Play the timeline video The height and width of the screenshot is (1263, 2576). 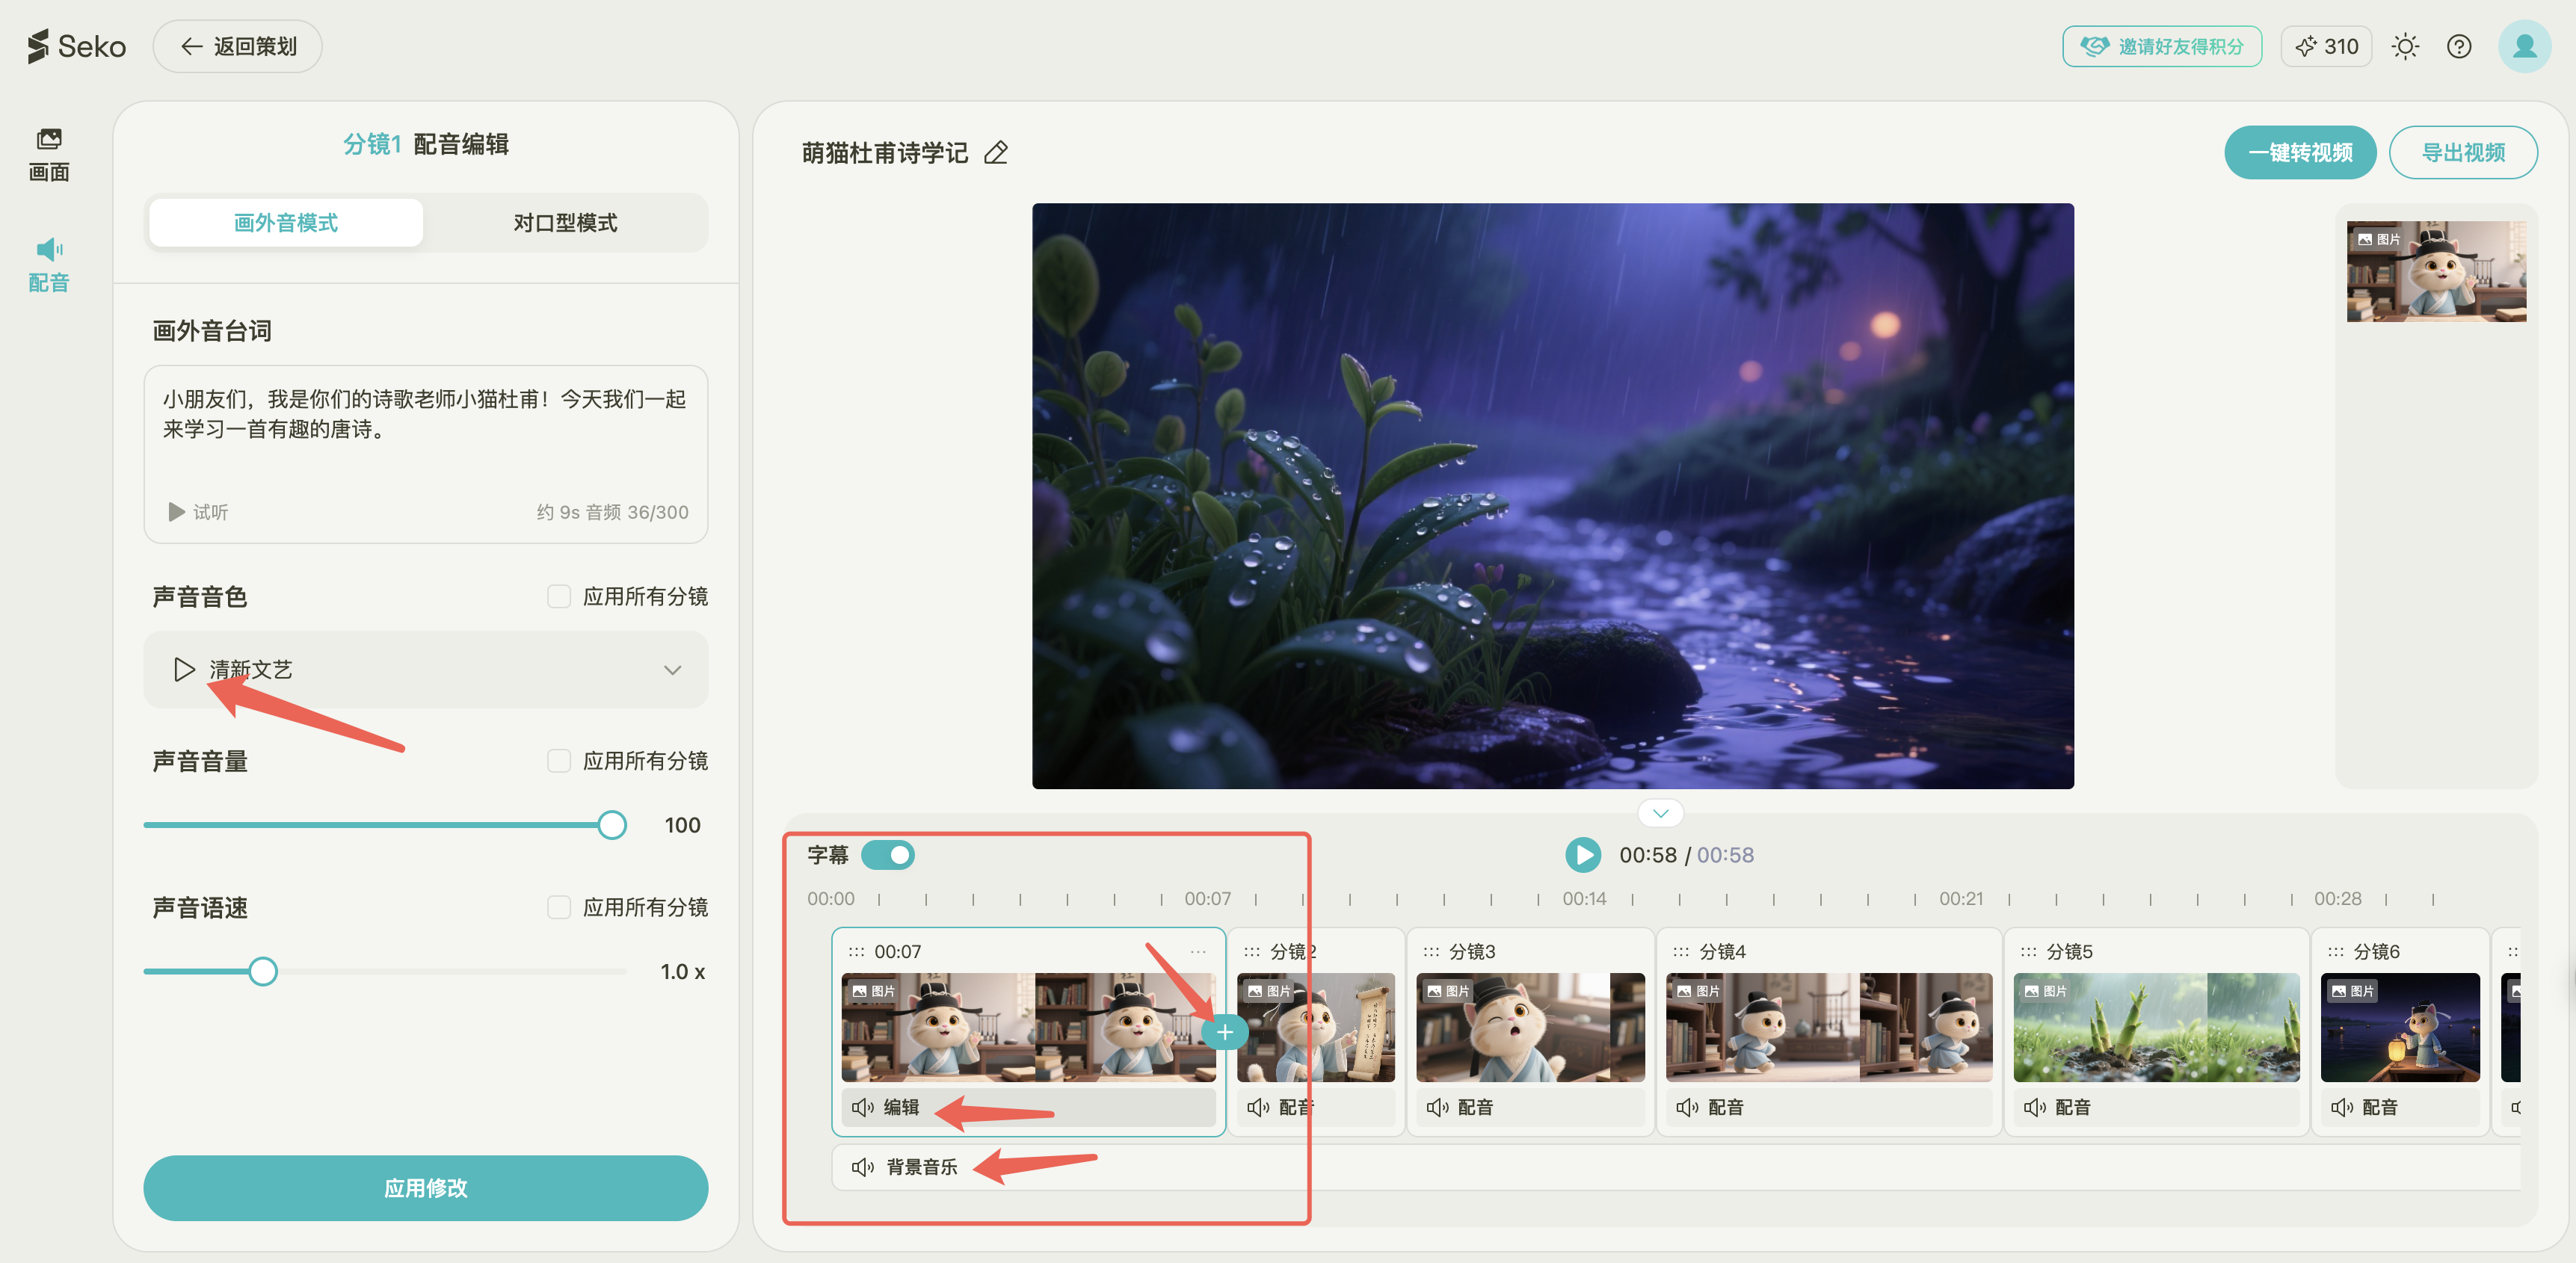[x=1582, y=855]
